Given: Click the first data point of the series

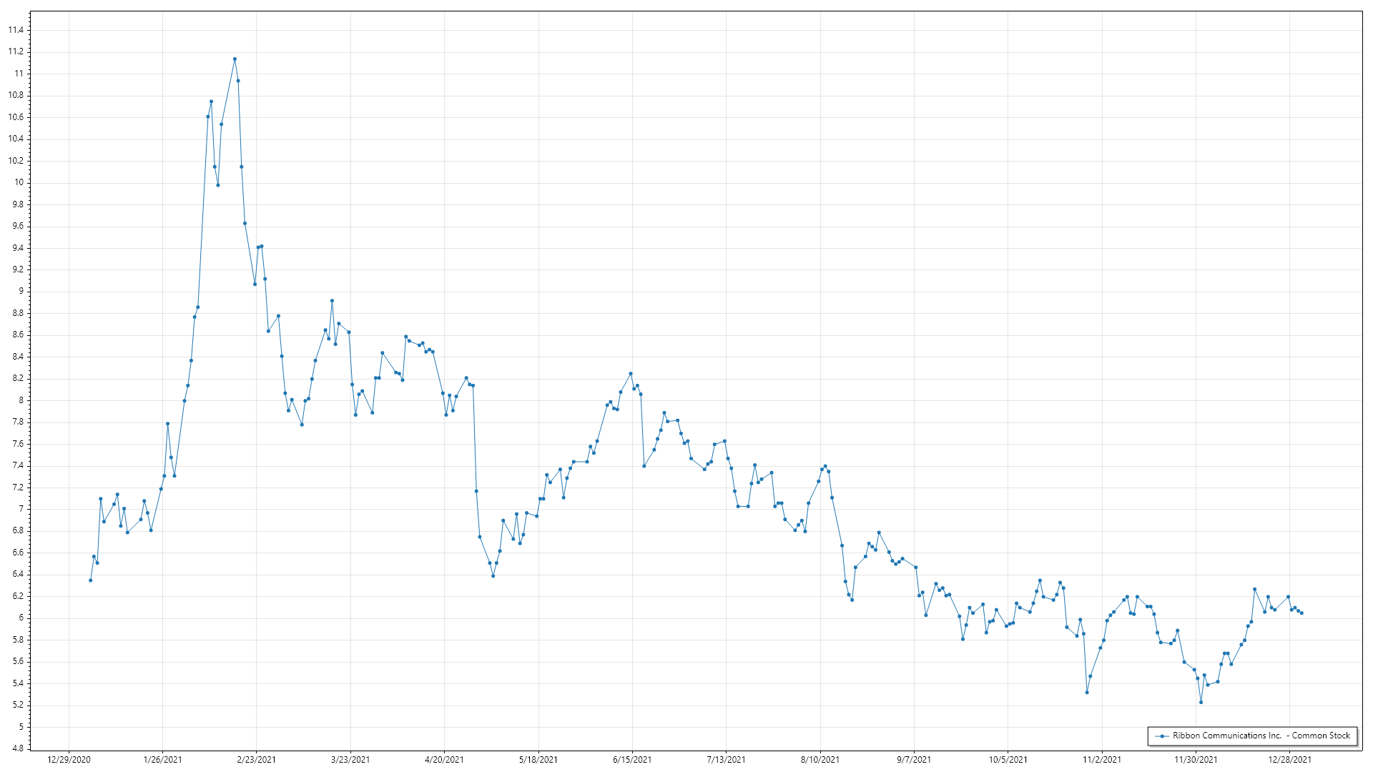Looking at the screenshot, I should [x=90, y=580].
